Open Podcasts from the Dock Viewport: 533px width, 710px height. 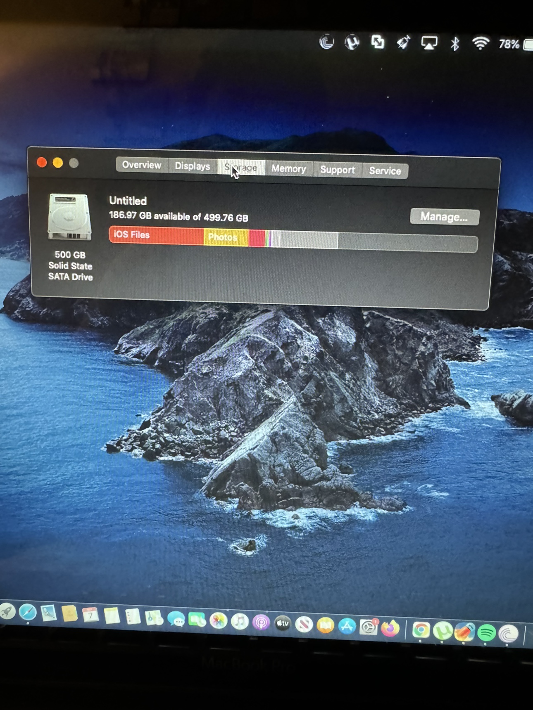coord(261,622)
